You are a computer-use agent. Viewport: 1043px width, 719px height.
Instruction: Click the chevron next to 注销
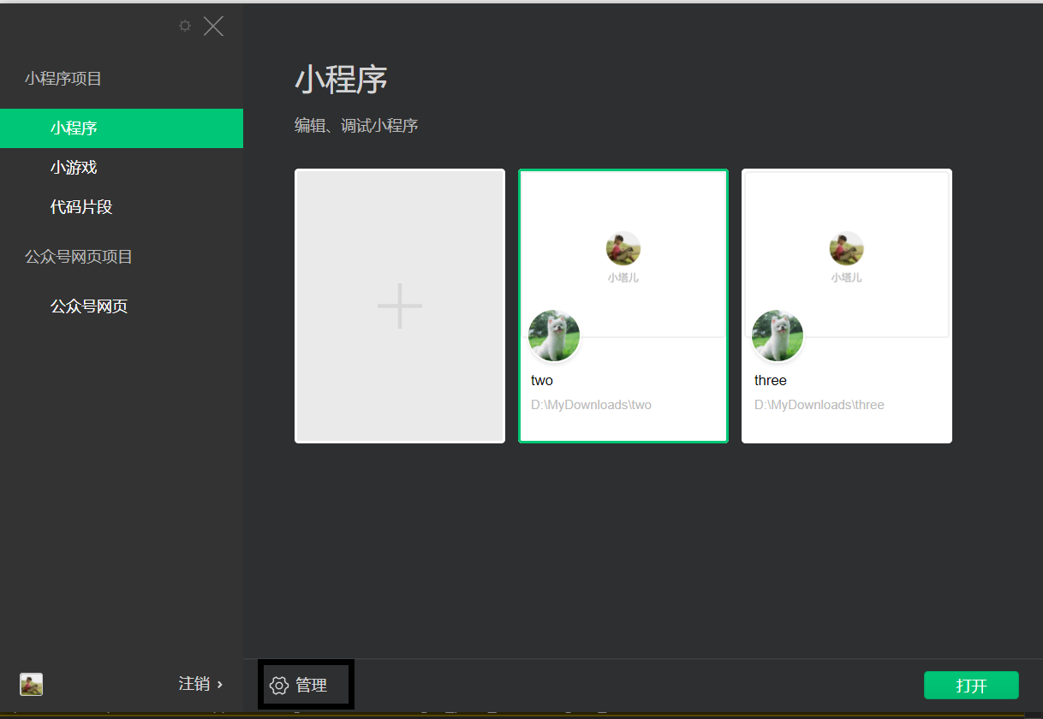(x=220, y=685)
